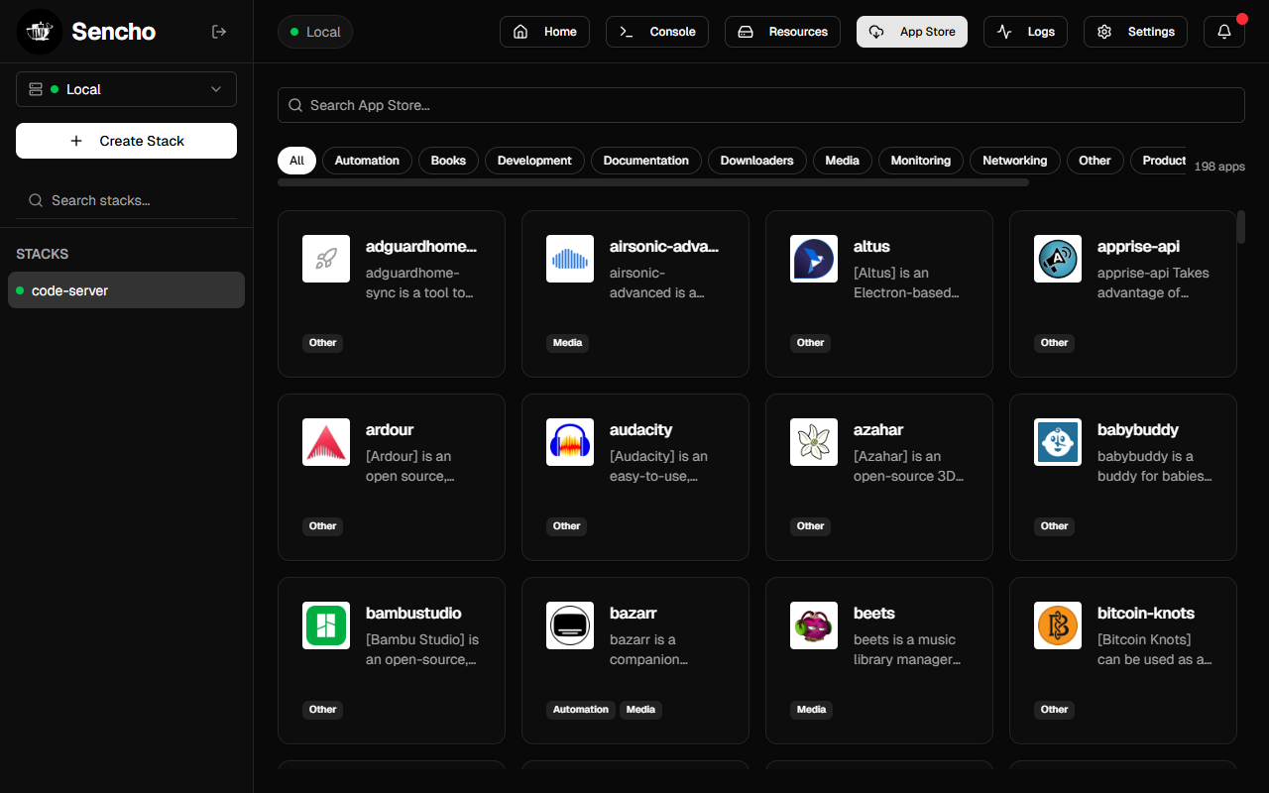Click the apprise-api app title
The image size is (1269, 793).
click(1138, 246)
